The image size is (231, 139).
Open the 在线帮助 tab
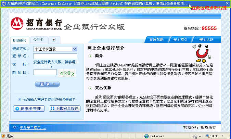coord(156,39)
